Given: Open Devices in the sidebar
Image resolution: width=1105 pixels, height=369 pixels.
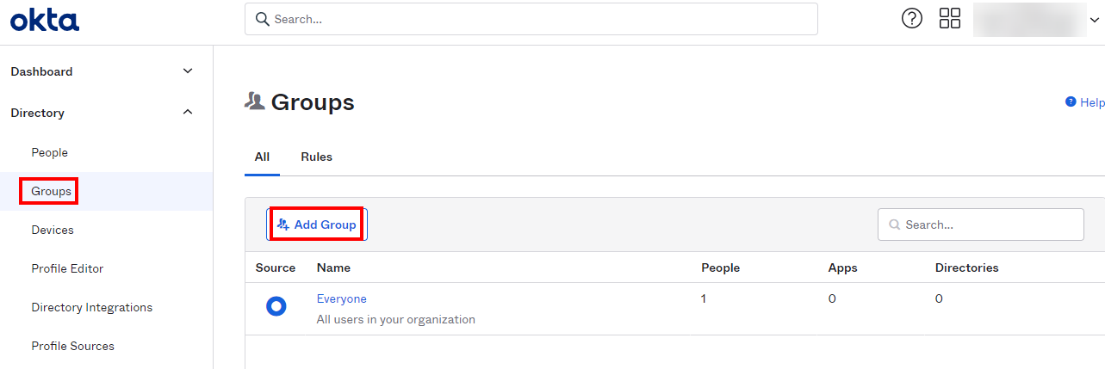Looking at the screenshot, I should point(53,230).
